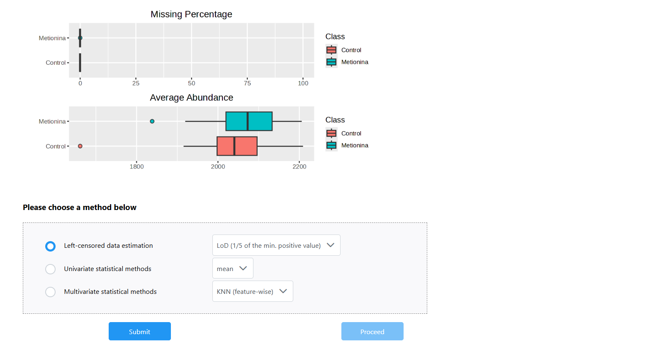Click Control legend icon in Average Abundance chart
Image resolution: width=645 pixels, height=347 pixels.
click(331, 133)
